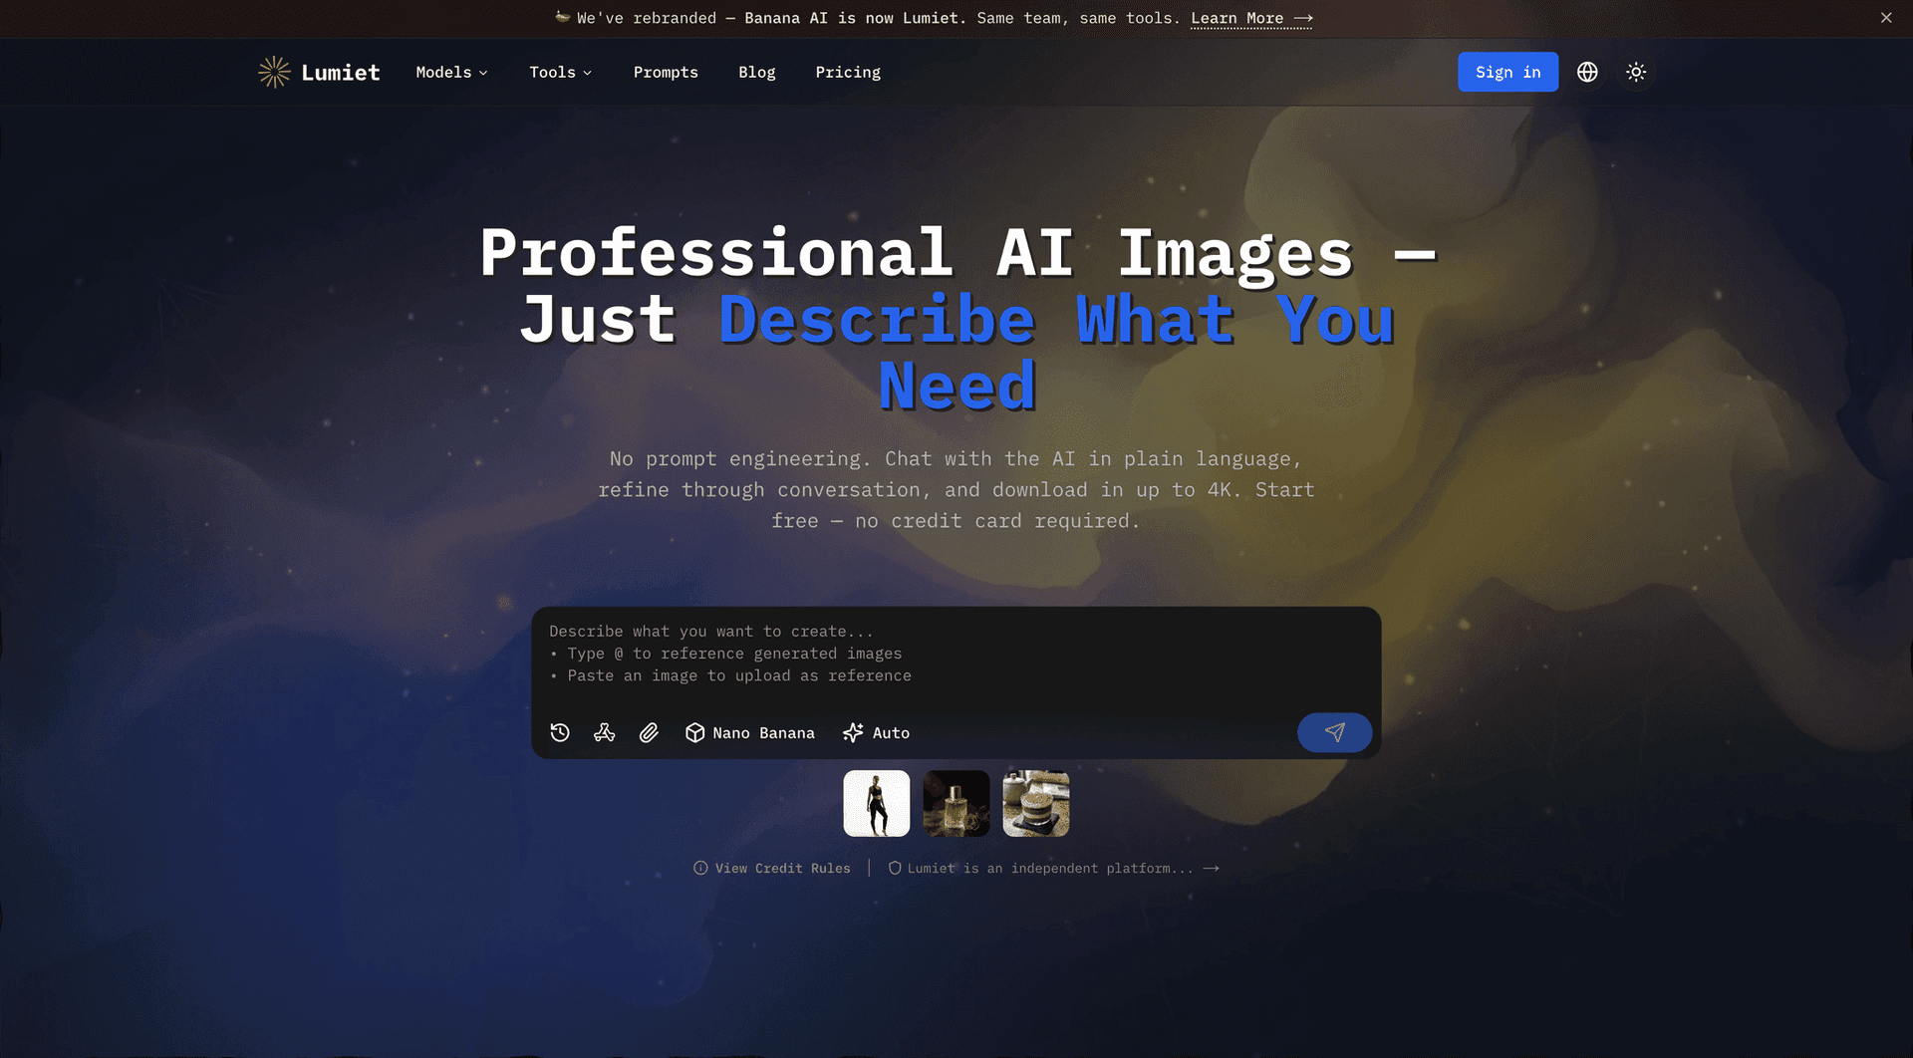Select the woman silhouette example thumbnail
The image size is (1913, 1058).
(x=877, y=803)
